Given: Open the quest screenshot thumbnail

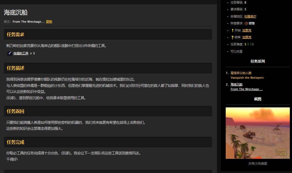Looking at the screenshot, I should (257, 133).
